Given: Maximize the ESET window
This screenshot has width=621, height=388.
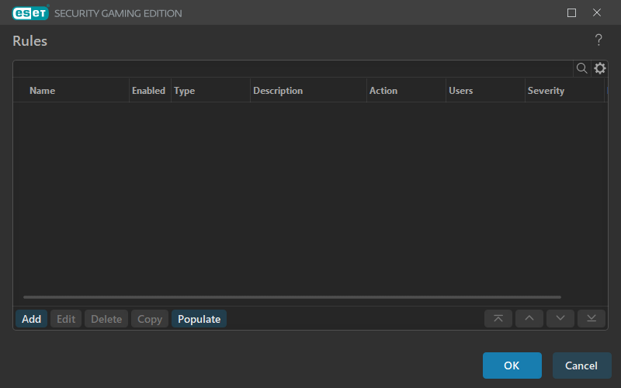Looking at the screenshot, I should coord(571,12).
